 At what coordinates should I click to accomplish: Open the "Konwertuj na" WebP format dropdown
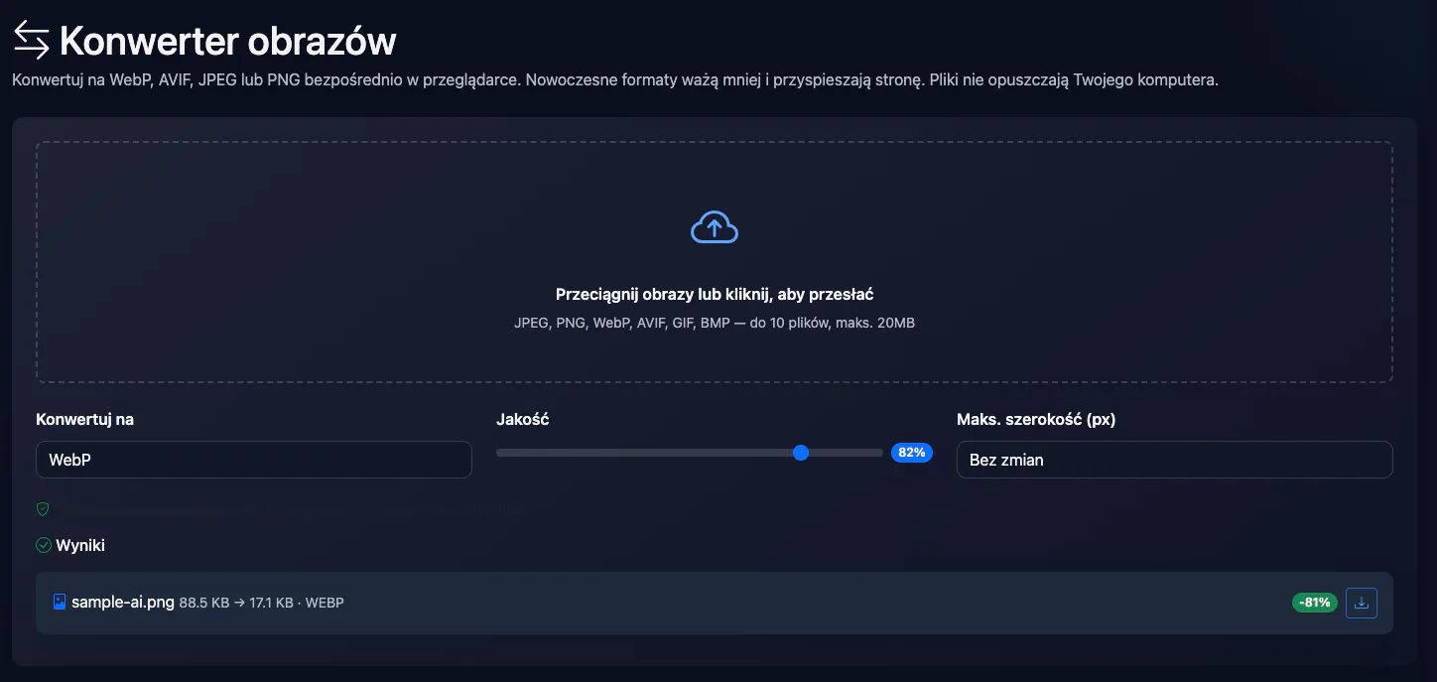pos(254,460)
